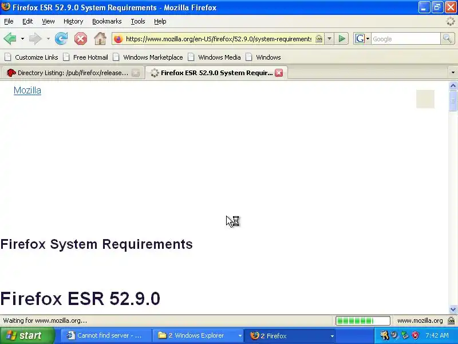Click the red shield tray icon
Viewport: 458px width, 344px height.
[x=416, y=335]
